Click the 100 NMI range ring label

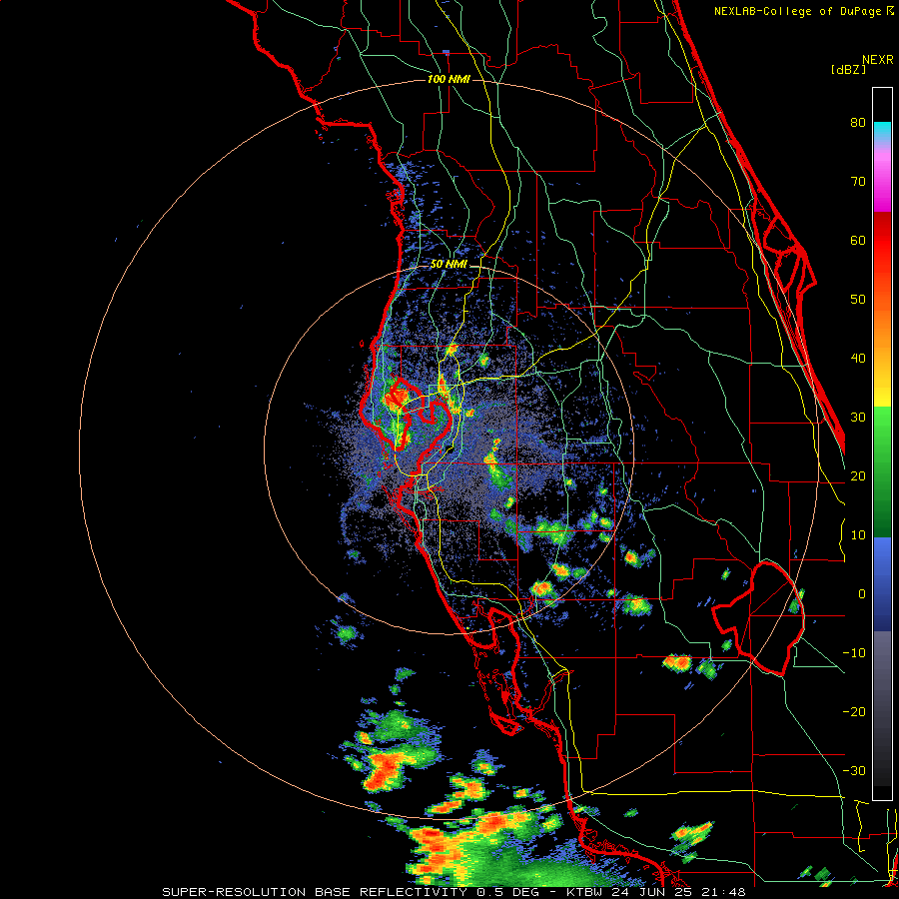[x=449, y=79]
